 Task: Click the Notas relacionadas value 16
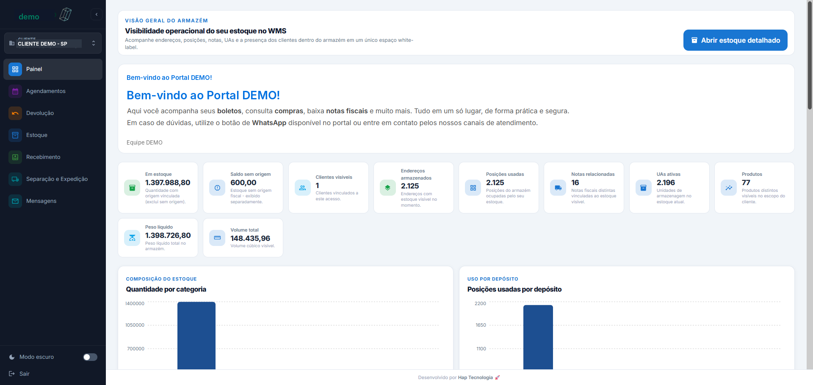pyautogui.click(x=575, y=183)
